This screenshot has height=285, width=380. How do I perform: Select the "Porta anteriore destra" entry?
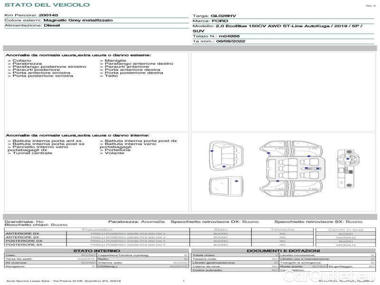(133, 69)
